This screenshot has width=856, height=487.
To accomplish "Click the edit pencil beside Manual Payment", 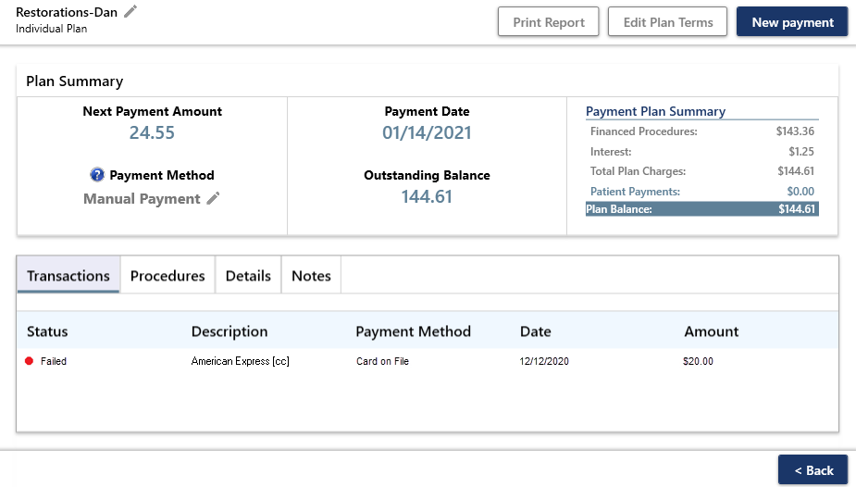I will coord(214,198).
